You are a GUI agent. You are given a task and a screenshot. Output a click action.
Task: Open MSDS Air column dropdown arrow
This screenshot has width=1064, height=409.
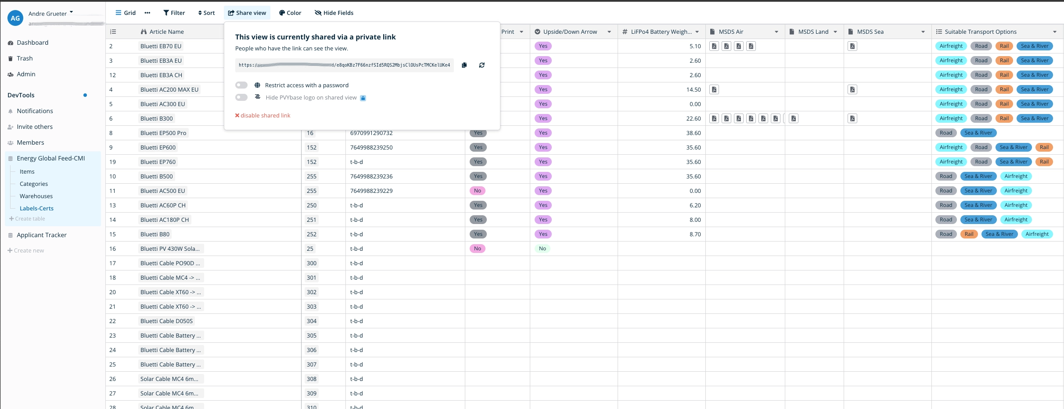776,32
